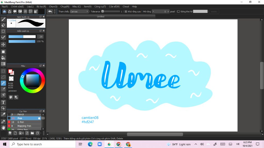
Task: Click the export share toolbar icon
Action: [10, 11]
